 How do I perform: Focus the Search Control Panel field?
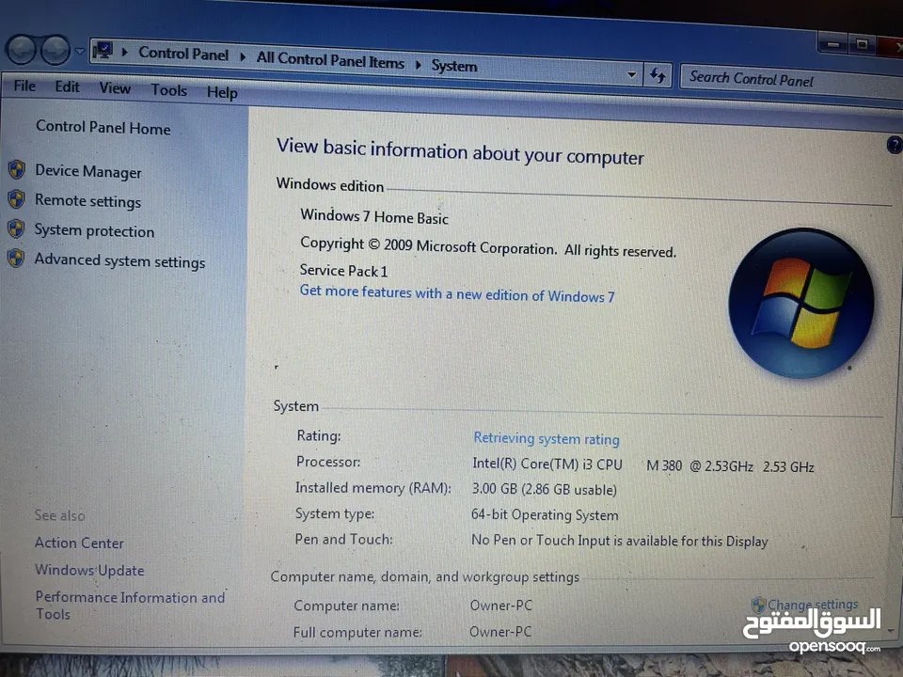(x=790, y=80)
